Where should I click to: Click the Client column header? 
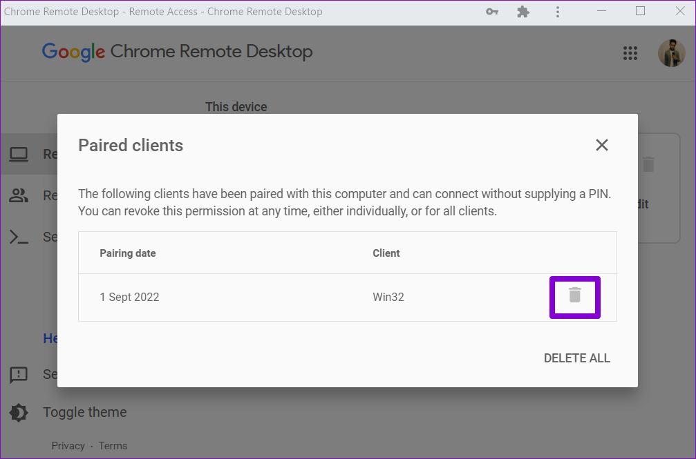pos(386,253)
